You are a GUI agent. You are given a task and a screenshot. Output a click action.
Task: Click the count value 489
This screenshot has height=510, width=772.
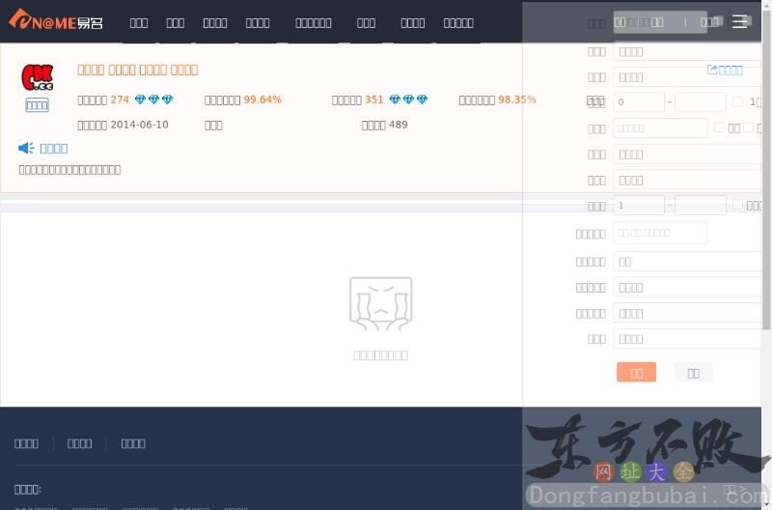[x=398, y=125]
